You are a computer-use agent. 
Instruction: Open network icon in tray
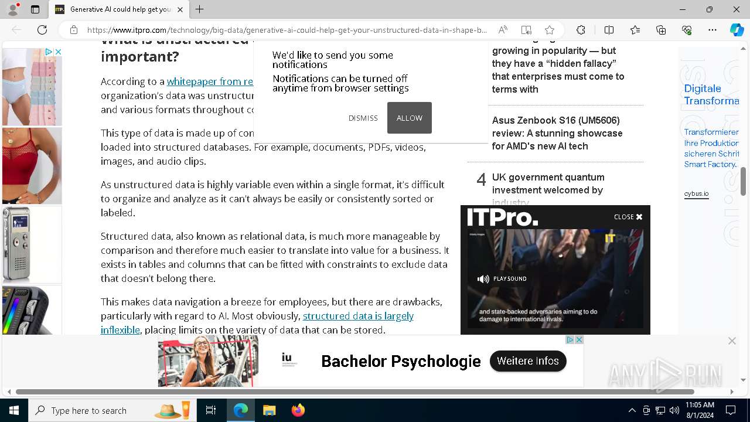(x=660, y=410)
